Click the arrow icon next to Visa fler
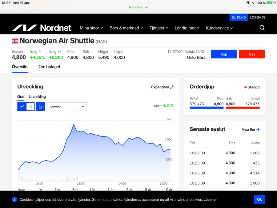 [258, 129]
